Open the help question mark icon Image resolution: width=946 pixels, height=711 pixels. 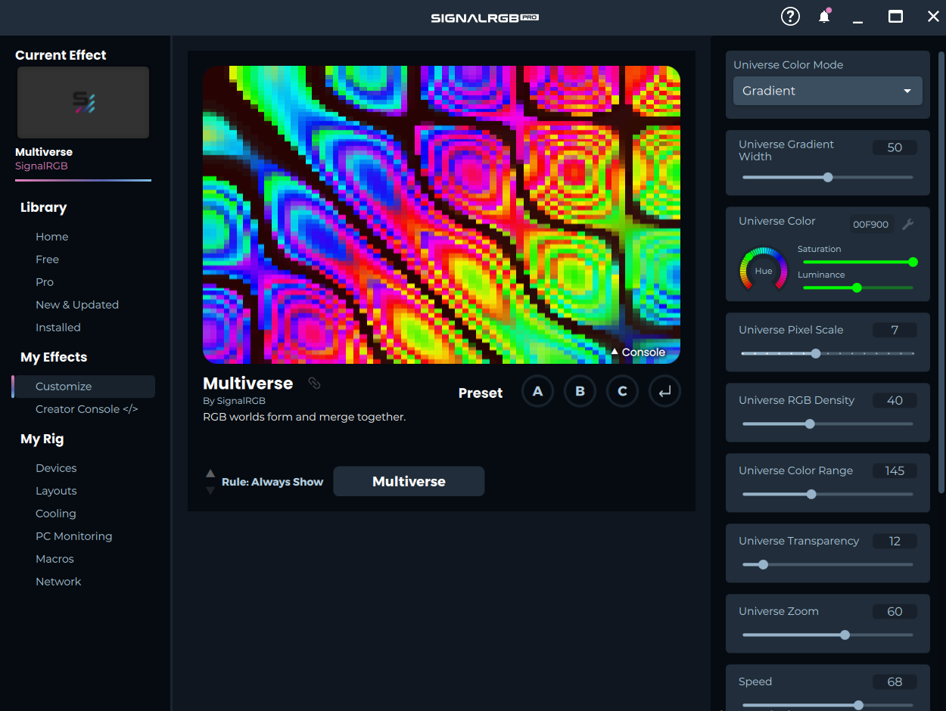pos(790,17)
